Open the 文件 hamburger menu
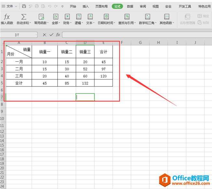Image resolution: width=212 pixels, height=189 pixels. point(3,6)
